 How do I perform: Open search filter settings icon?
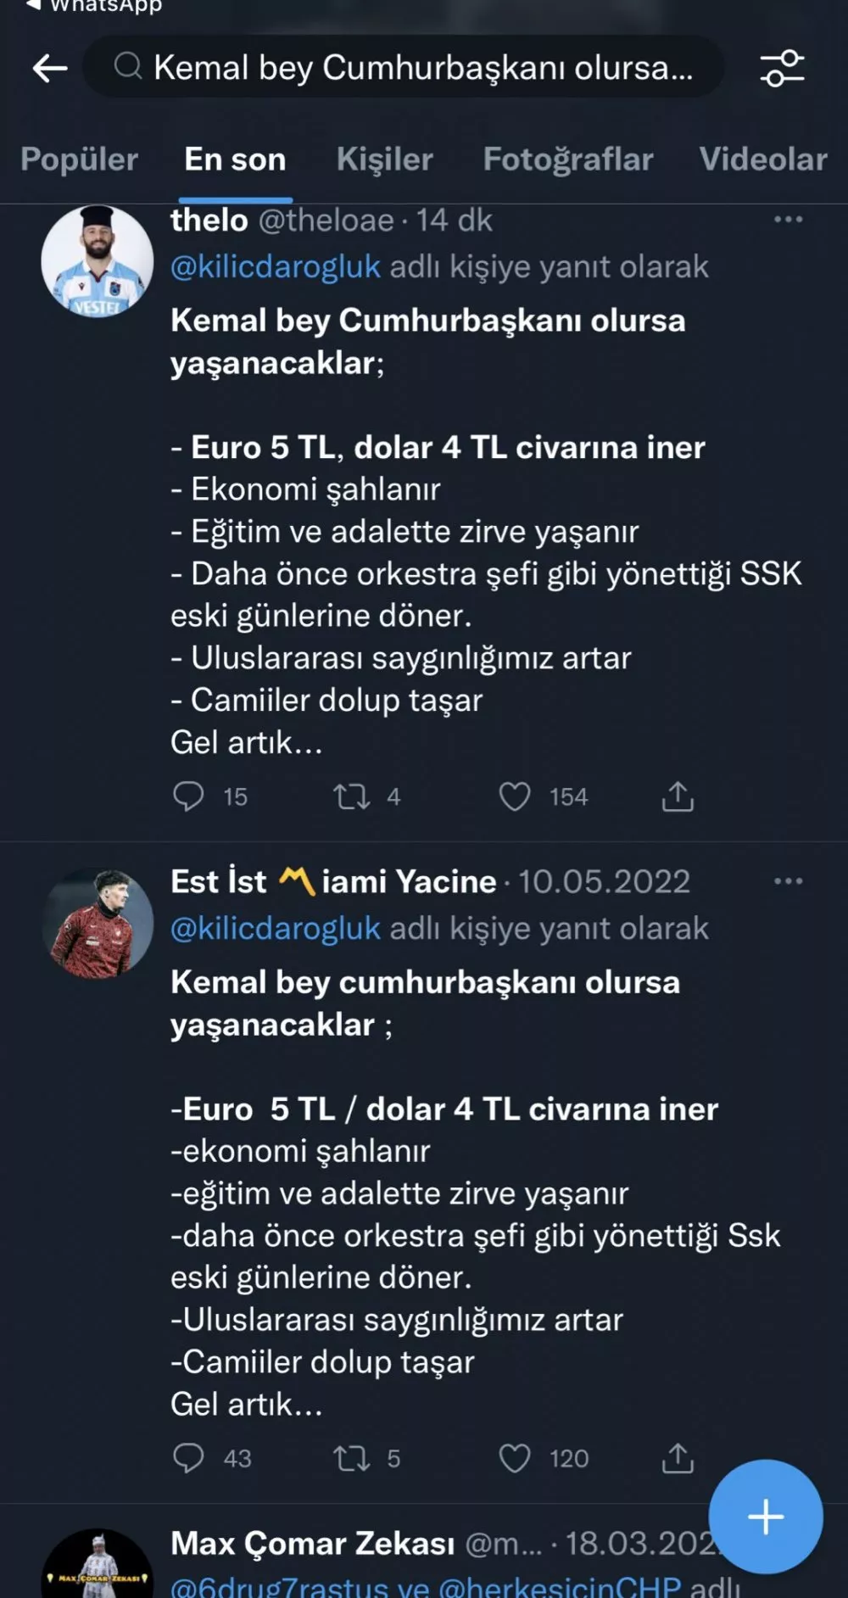click(782, 68)
